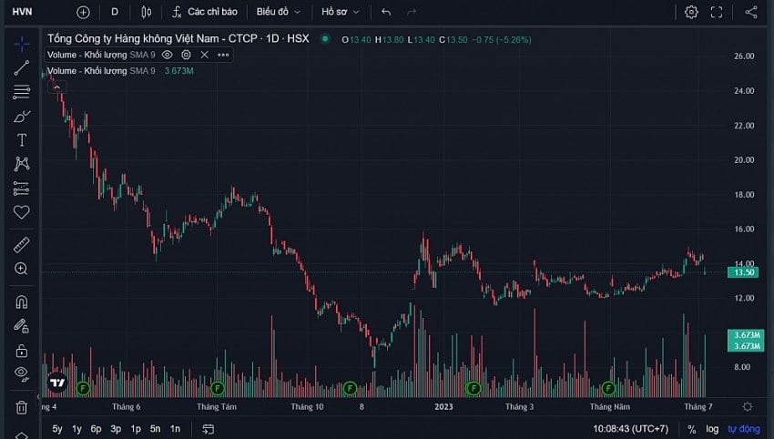This screenshot has width=774, height=439.
Task: Click the upper 3.673M volume label on price axis
Action: pyautogui.click(x=746, y=335)
